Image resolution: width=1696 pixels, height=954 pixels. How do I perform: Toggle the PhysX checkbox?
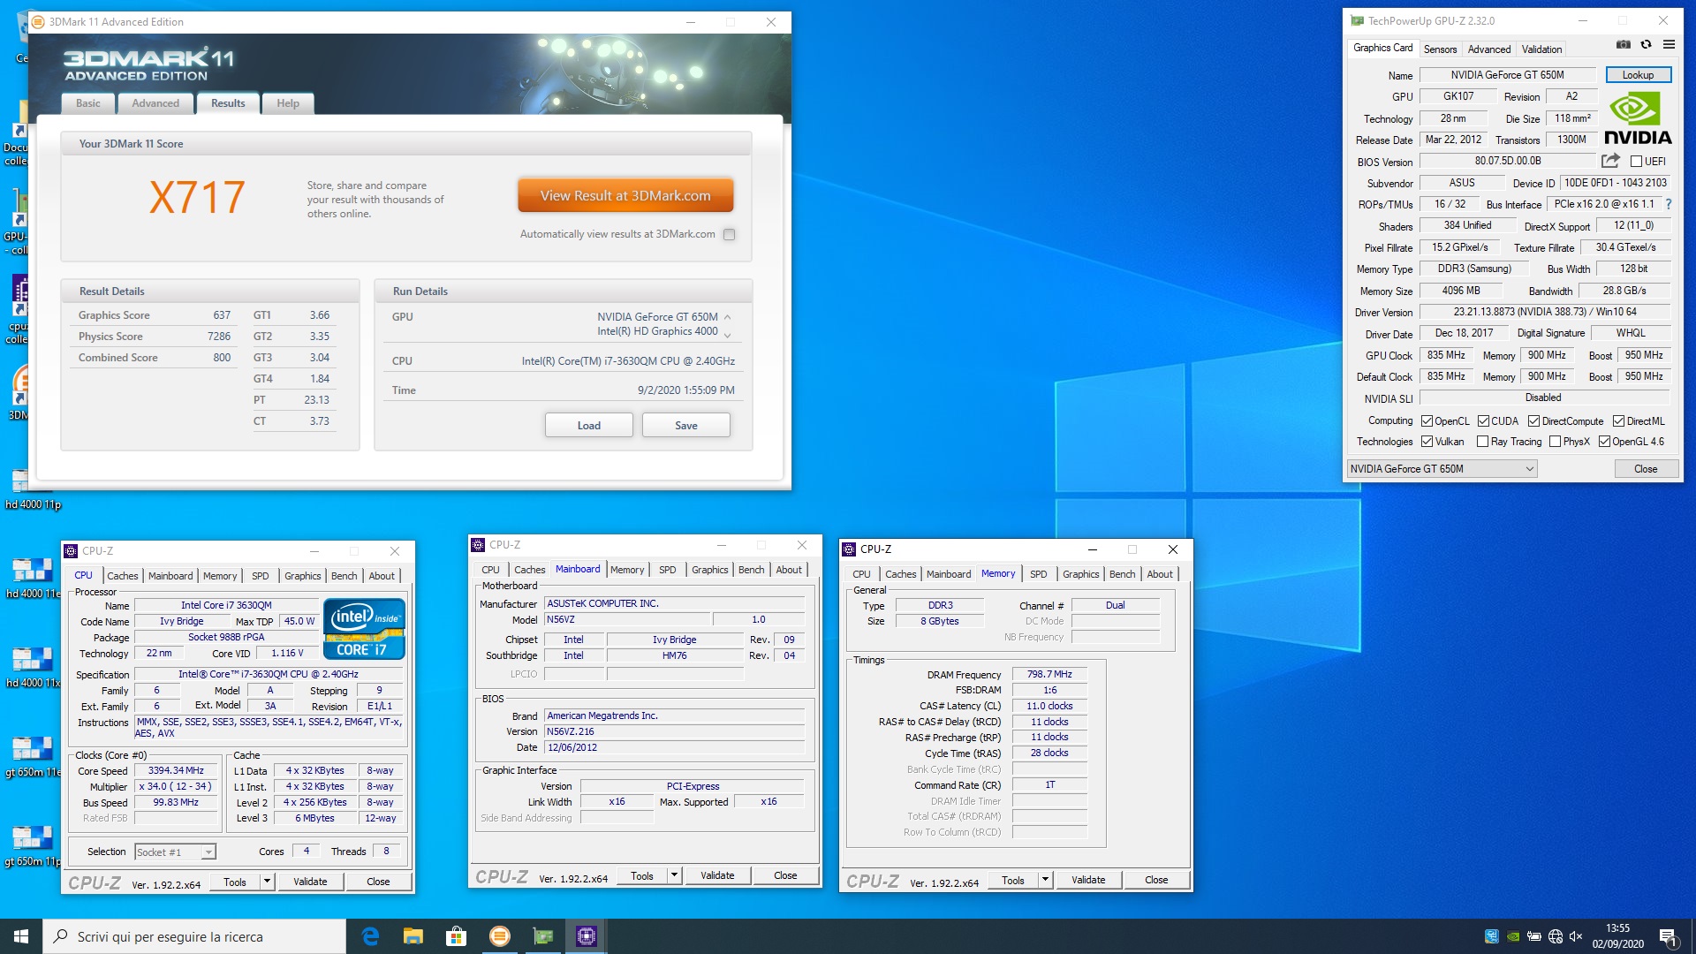pyautogui.click(x=1556, y=442)
